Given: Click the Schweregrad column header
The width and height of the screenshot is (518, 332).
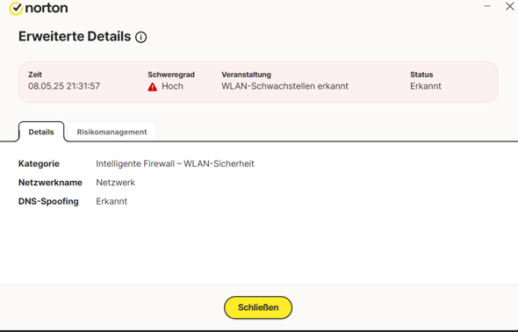Looking at the screenshot, I should (171, 75).
